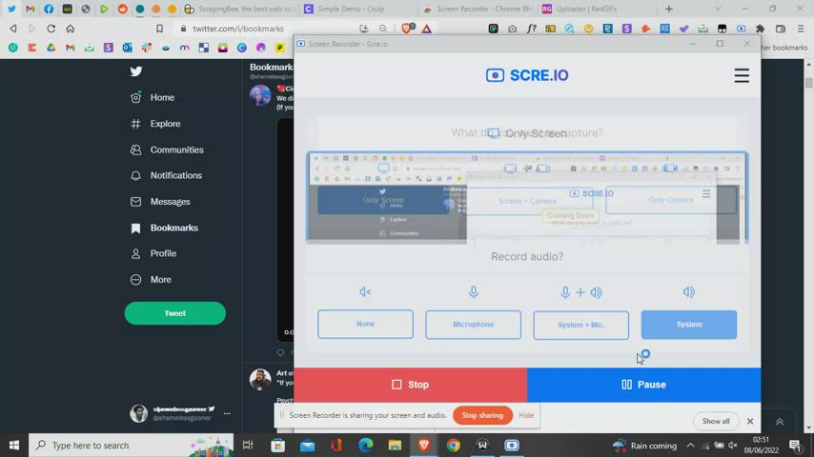Reload the current page
The image size is (814, 457).
pyautogui.click(x=51, y=29)
